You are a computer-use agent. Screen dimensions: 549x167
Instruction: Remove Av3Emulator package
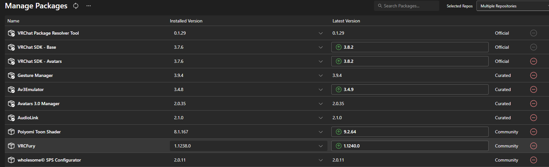534,89
